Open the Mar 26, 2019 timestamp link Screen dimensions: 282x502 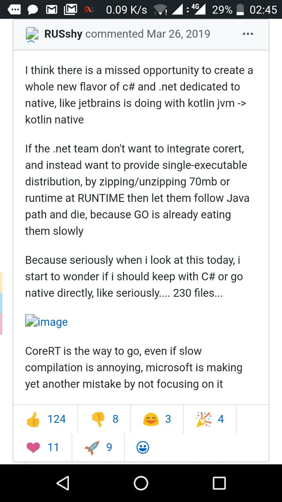click(x=179, y=34)
